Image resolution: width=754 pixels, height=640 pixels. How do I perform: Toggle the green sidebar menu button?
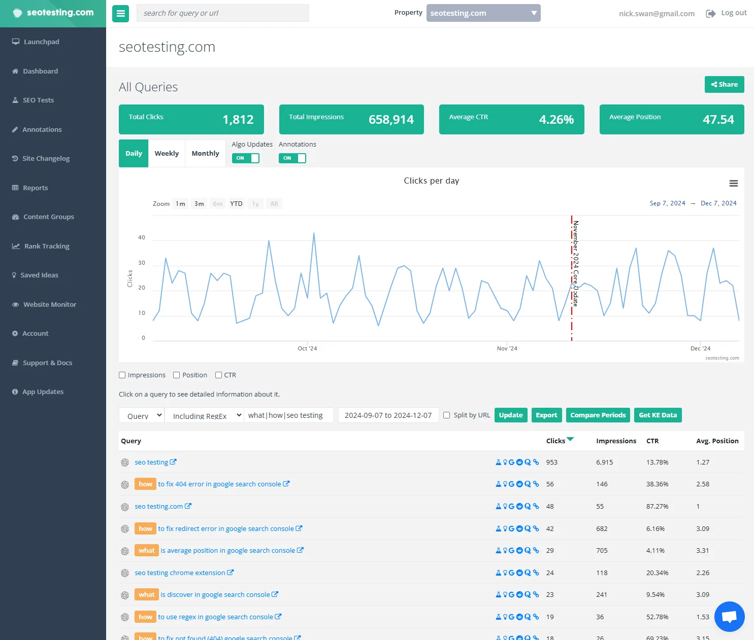(120, 13)
